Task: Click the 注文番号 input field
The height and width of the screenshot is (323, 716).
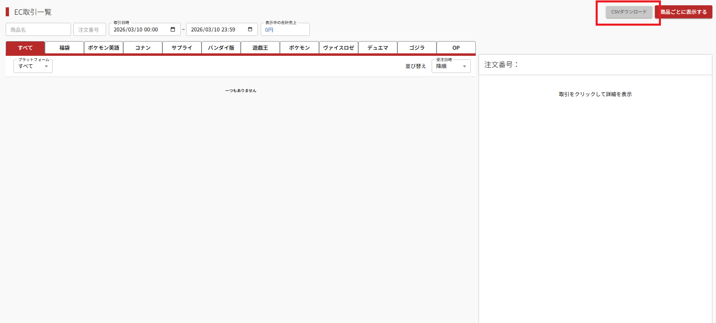Action: [x=90, y=30]
